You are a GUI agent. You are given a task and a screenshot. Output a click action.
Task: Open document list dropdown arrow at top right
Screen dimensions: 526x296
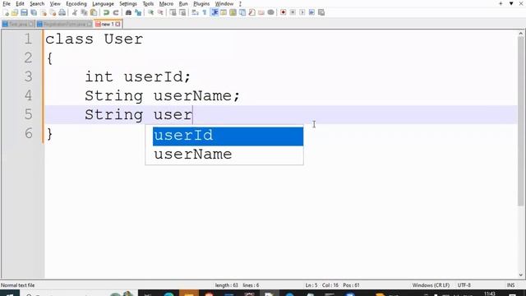[511, 3]
